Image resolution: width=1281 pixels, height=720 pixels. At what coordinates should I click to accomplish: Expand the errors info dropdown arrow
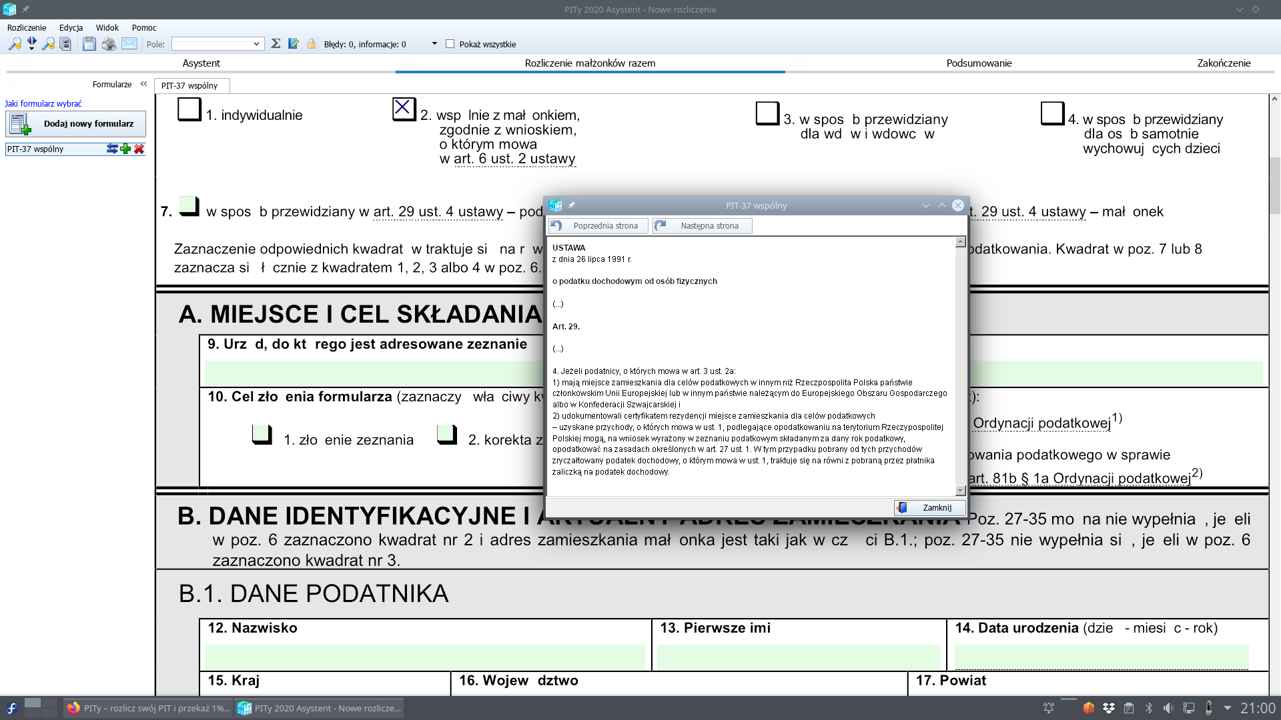(434, 44)
